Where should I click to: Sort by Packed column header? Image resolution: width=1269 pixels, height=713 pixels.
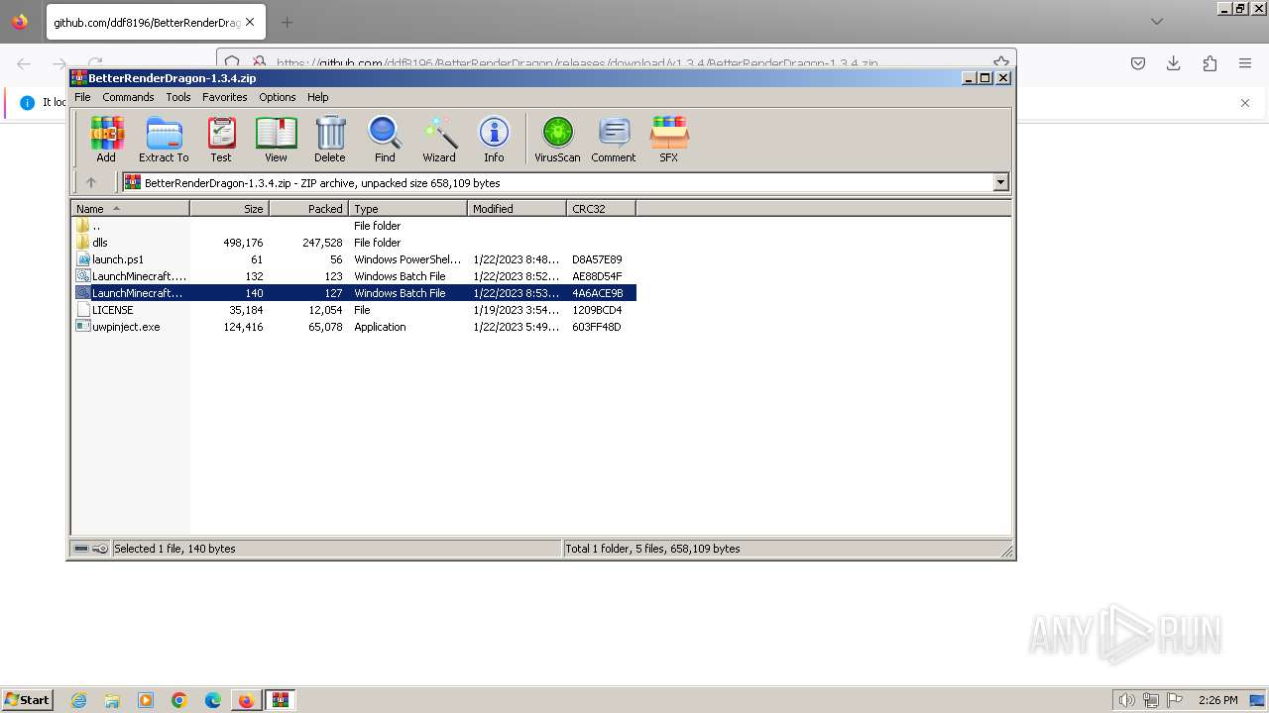coord(308,208)
